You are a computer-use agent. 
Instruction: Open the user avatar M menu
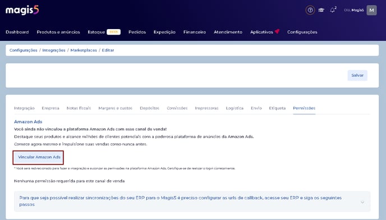pyautogui.click(x=371, y=10)
